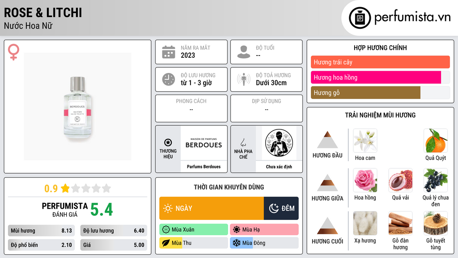
Task: Click the flower icon for Mùa Xuân
Action: pos(166,230)
